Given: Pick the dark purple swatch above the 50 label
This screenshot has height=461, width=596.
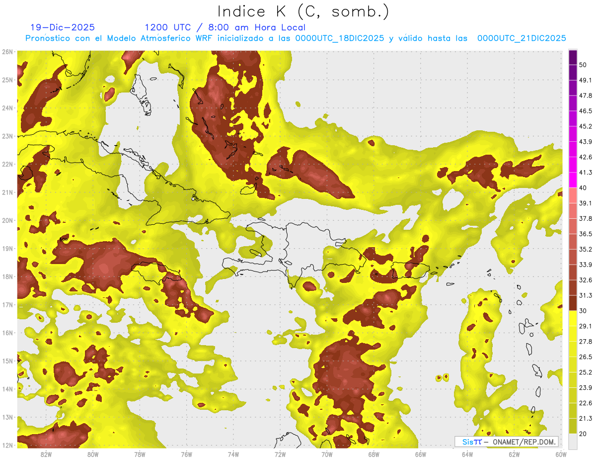Looking at the screenshot, I should pyautogui.click(x=573, y=57).
